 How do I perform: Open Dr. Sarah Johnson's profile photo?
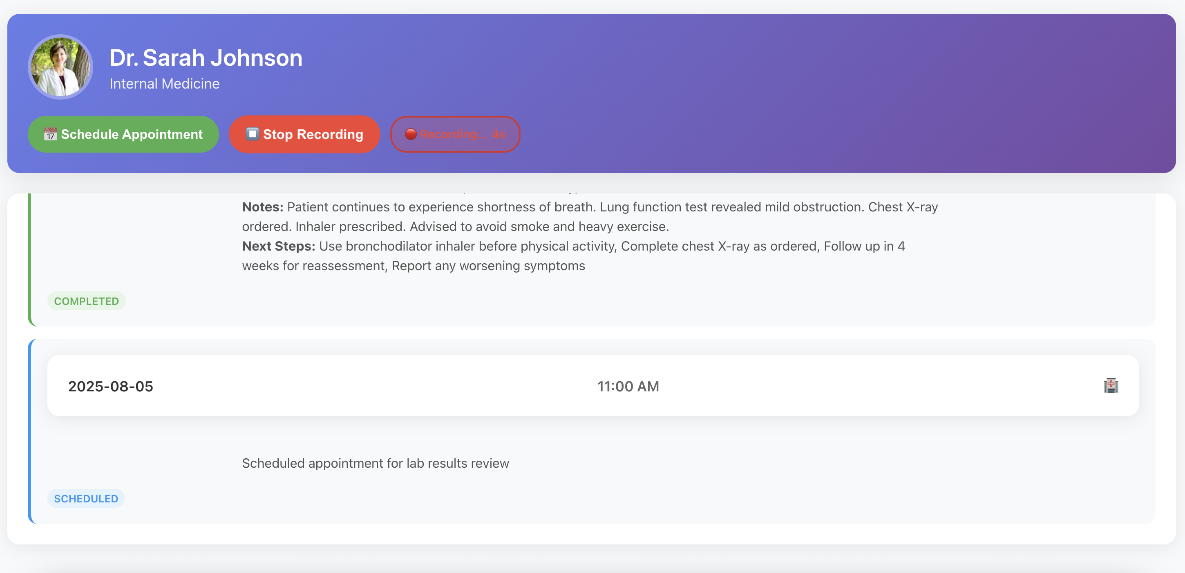(x=60, y=67)
